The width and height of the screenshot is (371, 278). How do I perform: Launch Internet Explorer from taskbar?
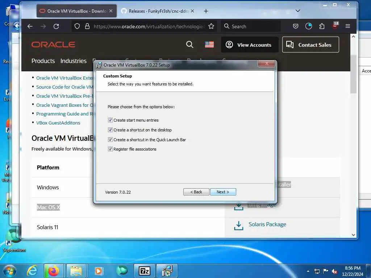click(32, 271)
